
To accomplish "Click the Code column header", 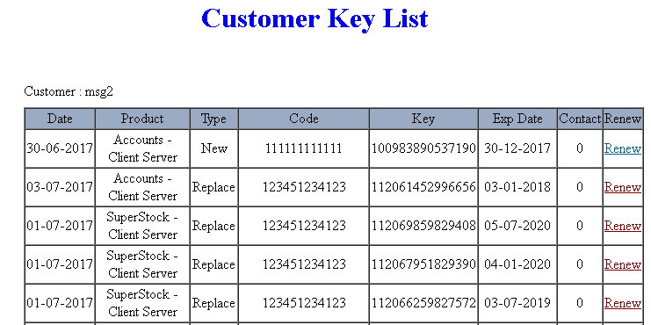I will [x=303, y=119].
